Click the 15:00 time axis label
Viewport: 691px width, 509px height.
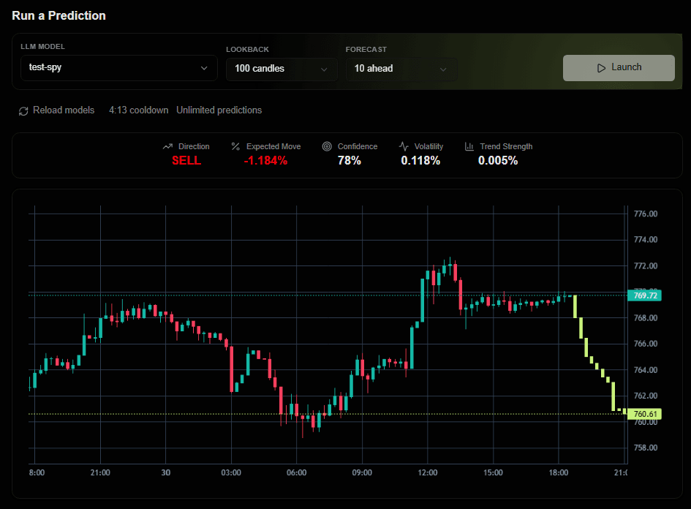[493, 472]
